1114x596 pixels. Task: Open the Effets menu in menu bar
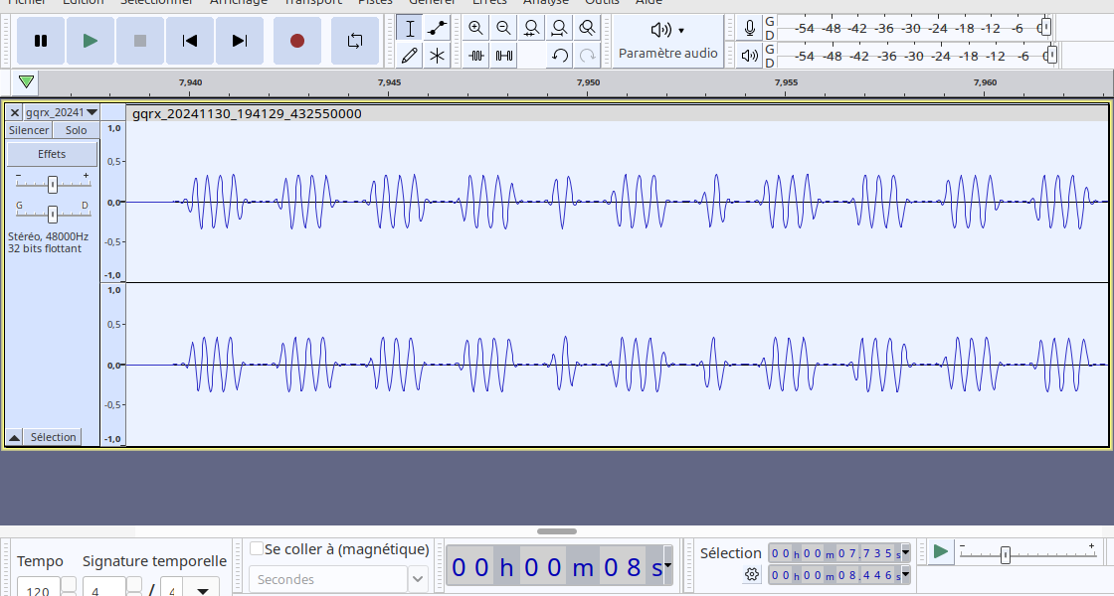(489, 2)
